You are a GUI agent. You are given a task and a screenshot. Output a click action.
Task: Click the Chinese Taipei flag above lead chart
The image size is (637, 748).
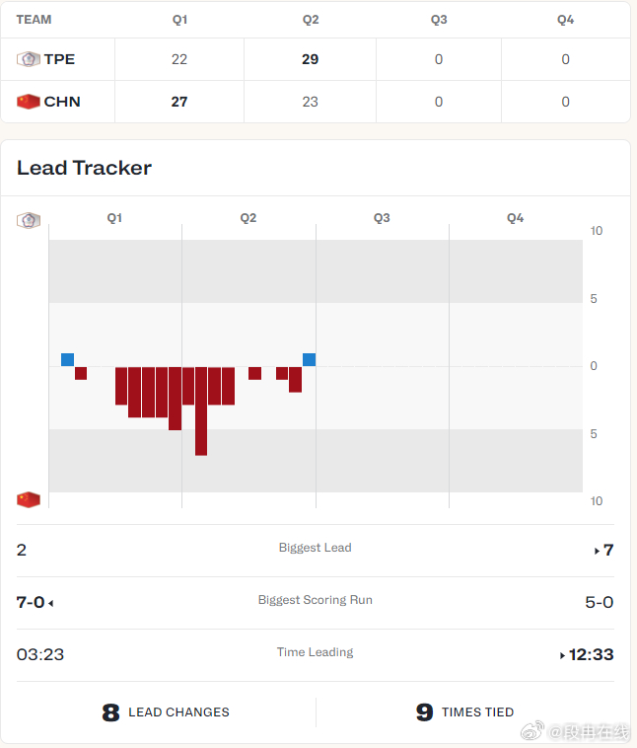tap(28, 219)
